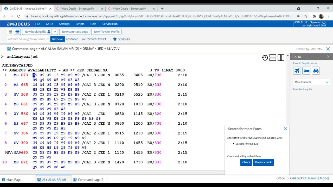The image size is (333, 187).
Task: Bookmark page with star icon
Action: [x=306, y=16]
